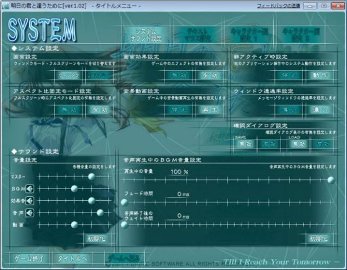Mute the BGM speaker icon
The height and width of the screenshot is (270, 347).
29,188
